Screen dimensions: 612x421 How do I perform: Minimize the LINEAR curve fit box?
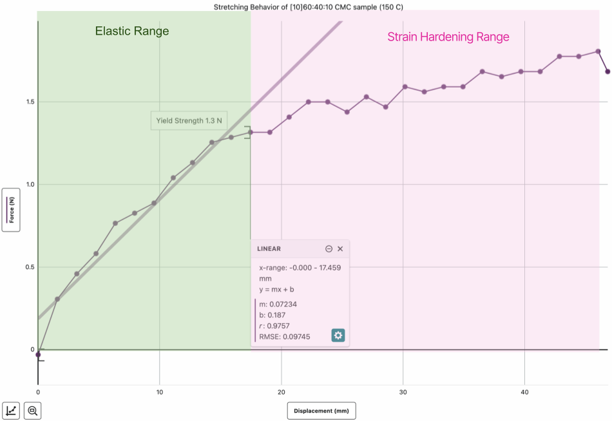click(329, 249)
